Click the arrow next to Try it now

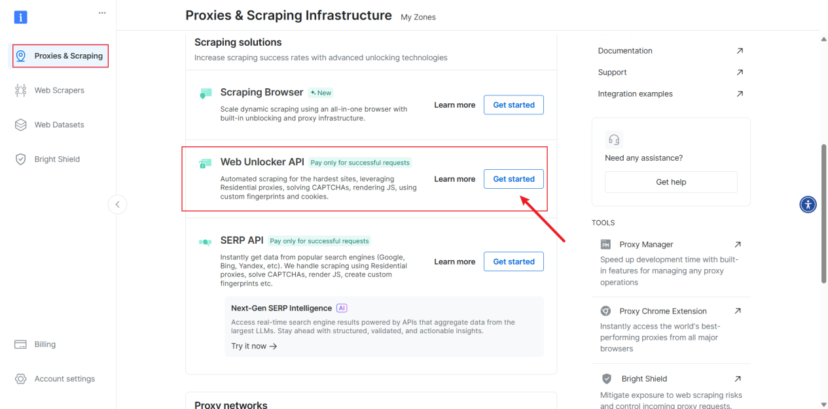click(273, 346)
